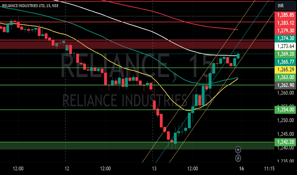The height and width of the screenshot is (175, 297).
Task: Click the 1,269.20 current price label
Action: [285, 54]
